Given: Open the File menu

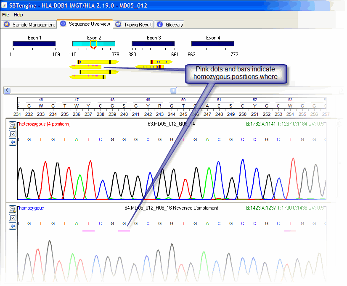Looking at the screenshot, I should click(5, 15).
